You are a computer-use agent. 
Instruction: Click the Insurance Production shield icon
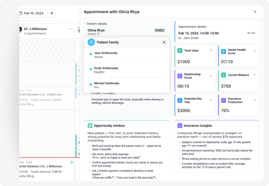coord(223,100)
